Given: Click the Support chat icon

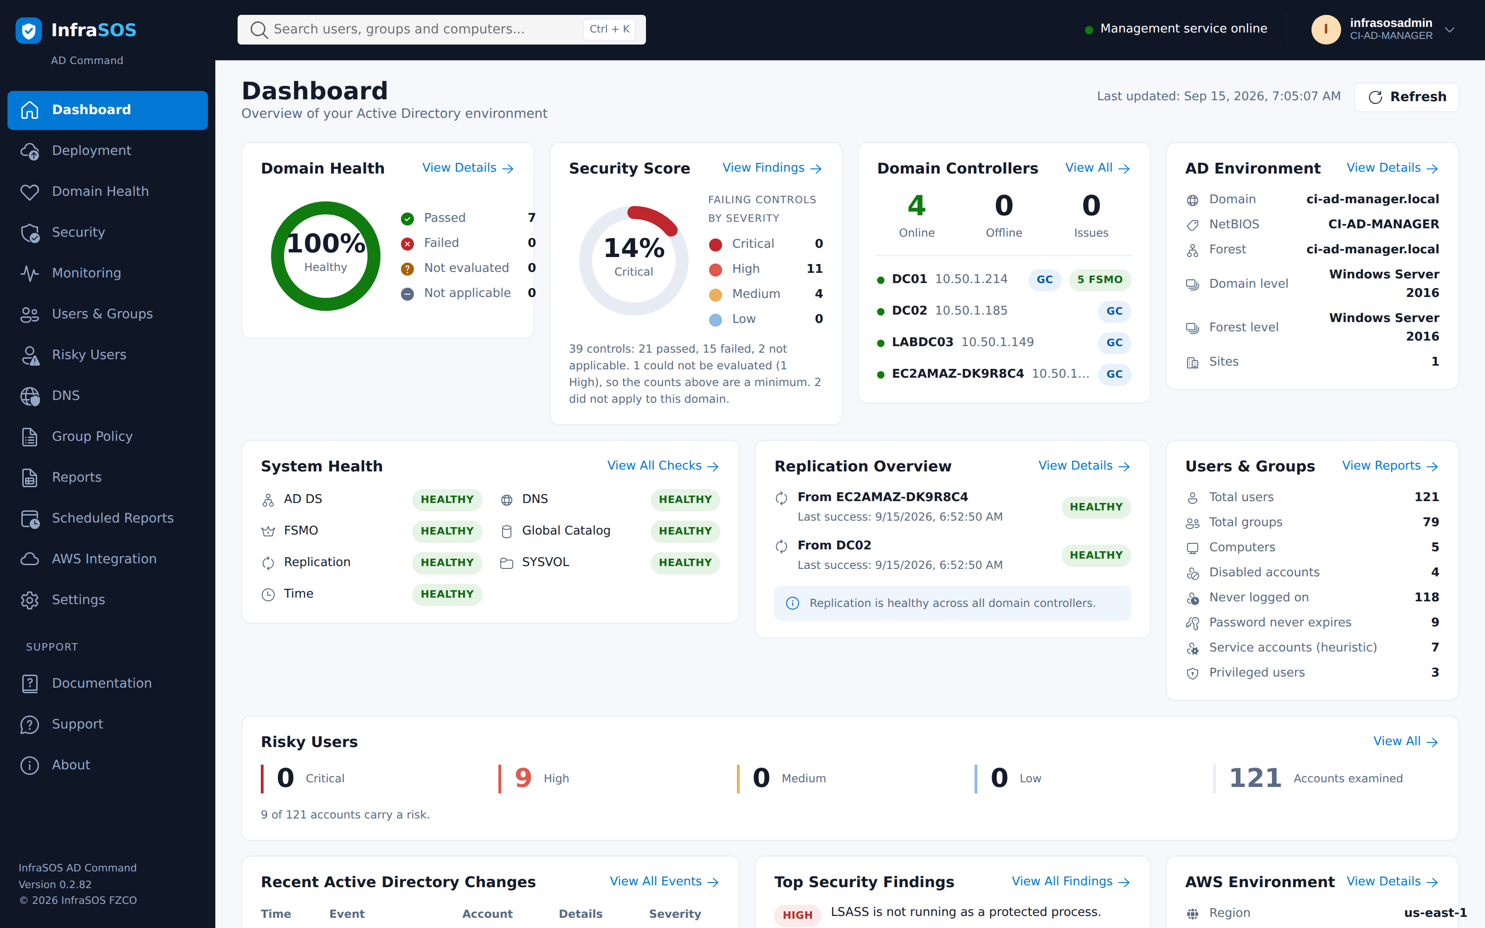Looking at the screenshot, I should (29, 725).
